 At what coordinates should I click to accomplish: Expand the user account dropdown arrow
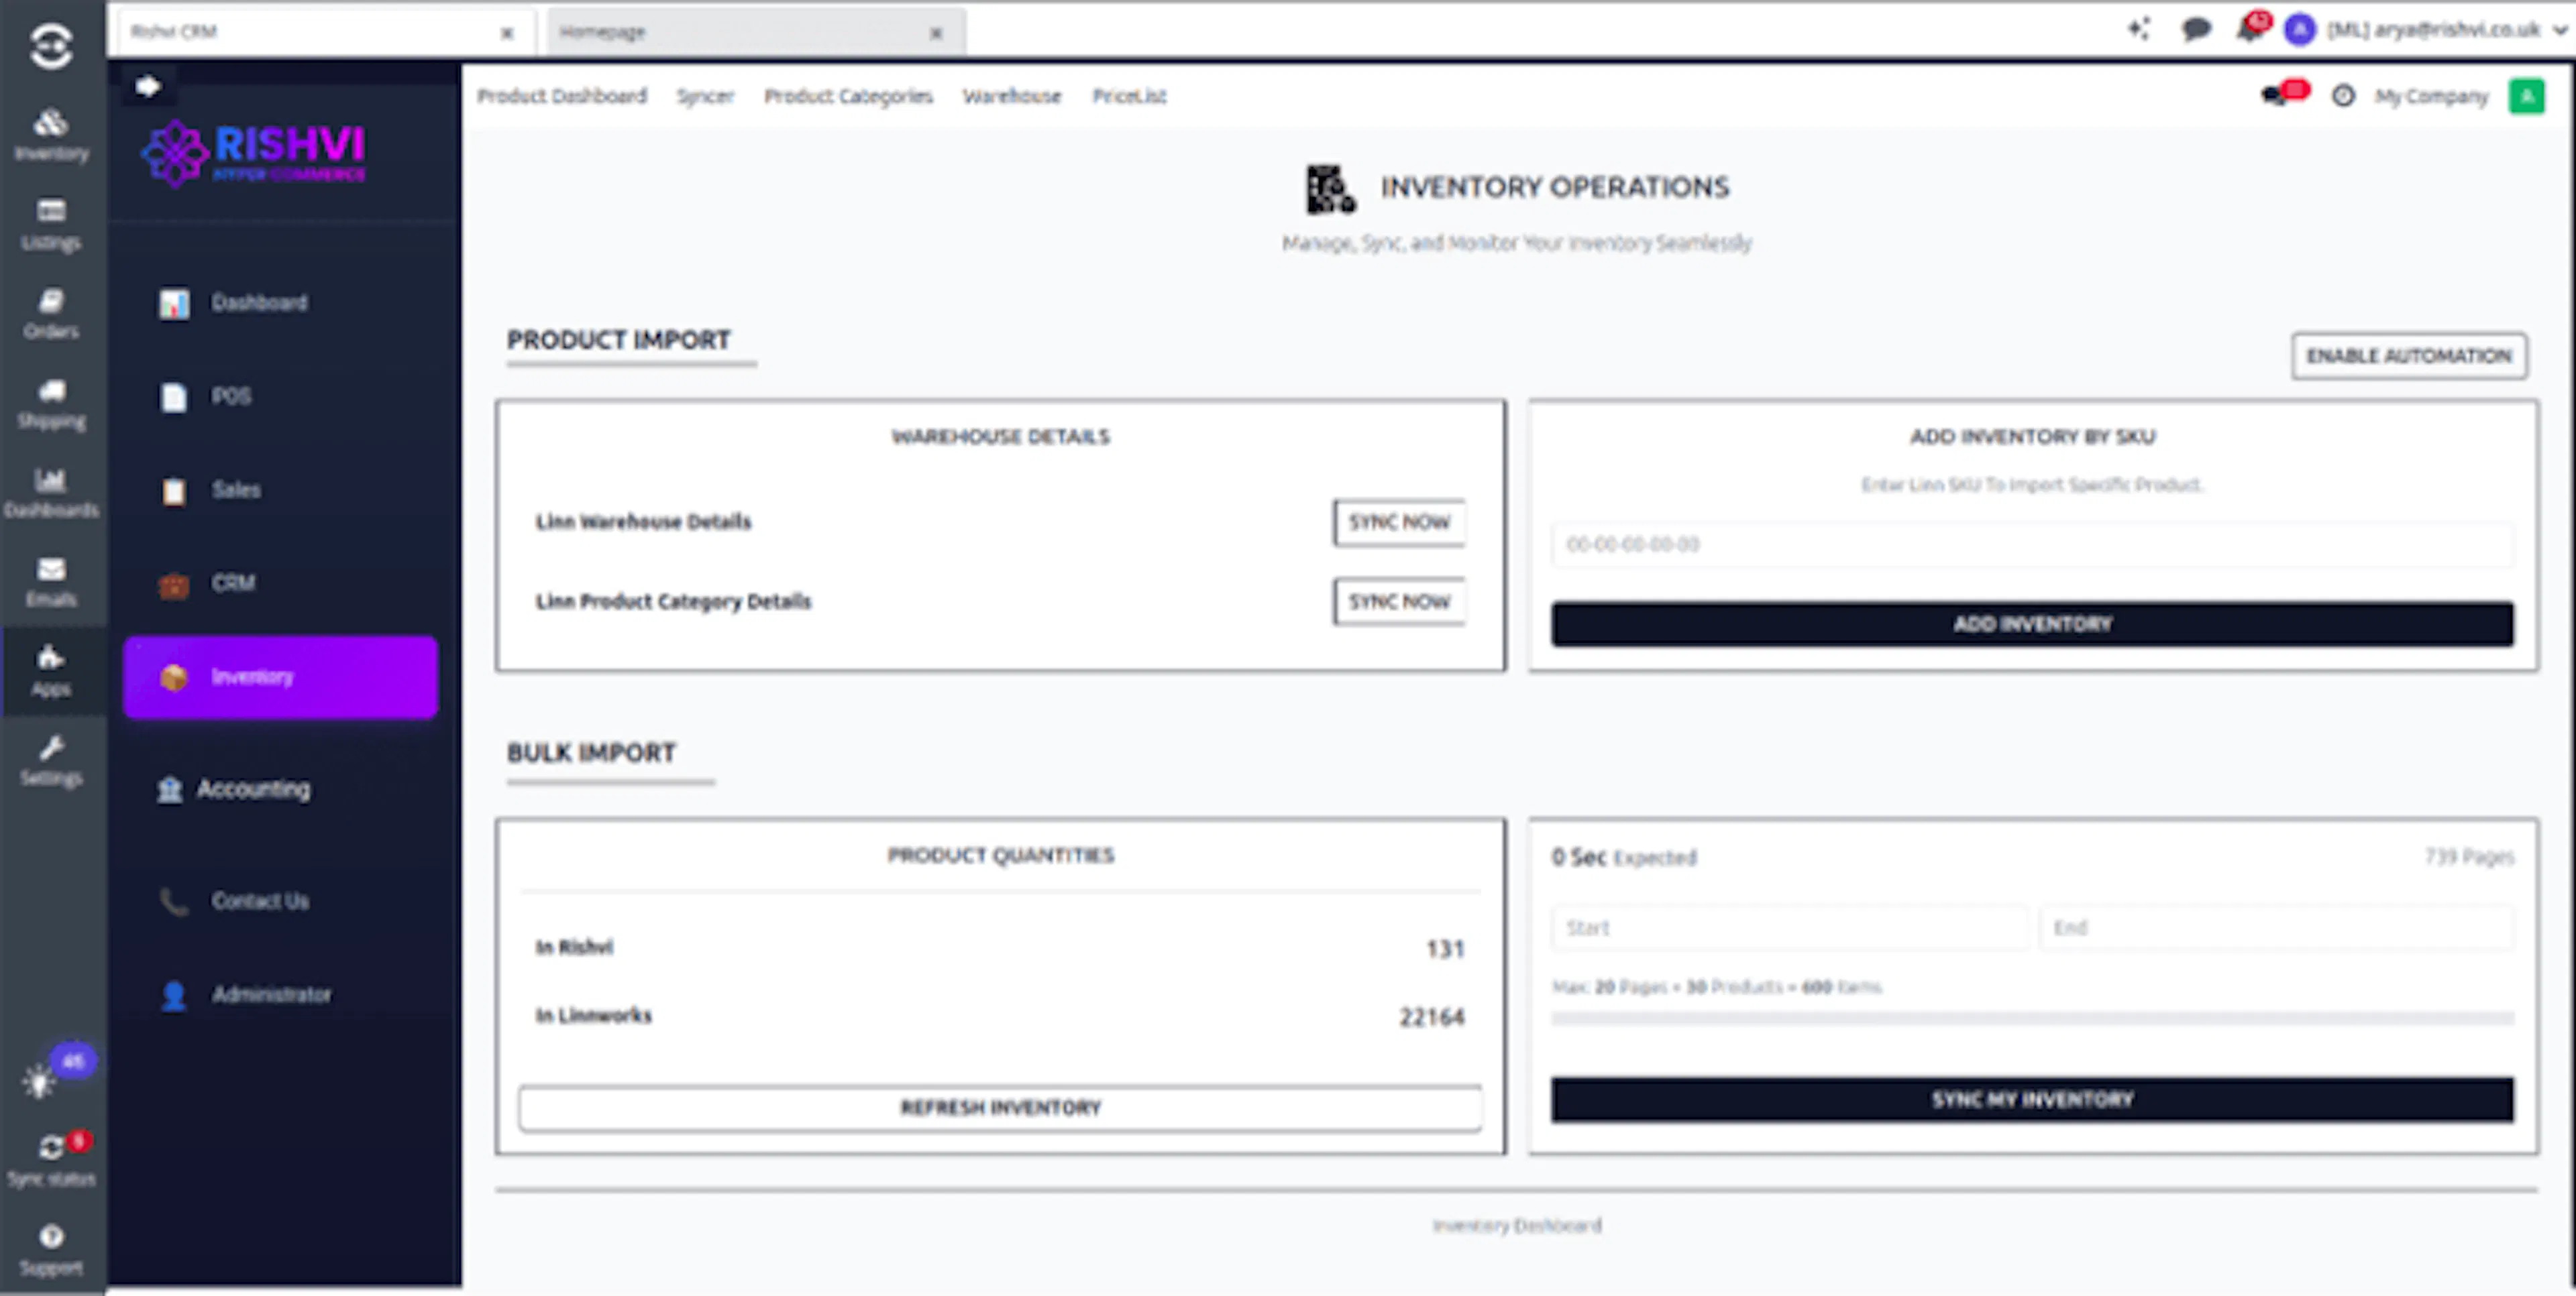pos(2559,30)
